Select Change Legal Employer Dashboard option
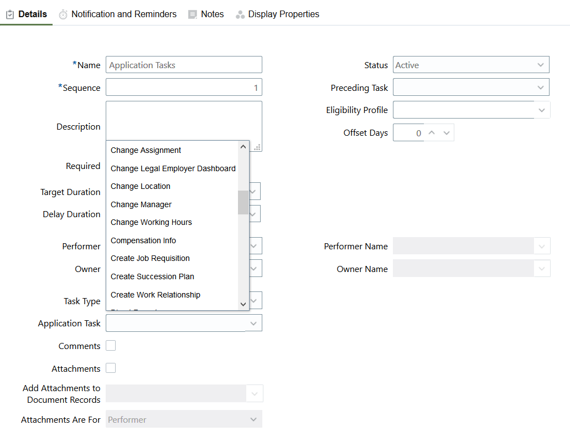 click(x=173, y=168)
